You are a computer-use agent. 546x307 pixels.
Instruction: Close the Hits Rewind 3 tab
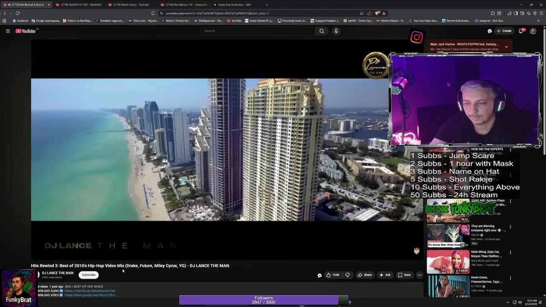49,5
